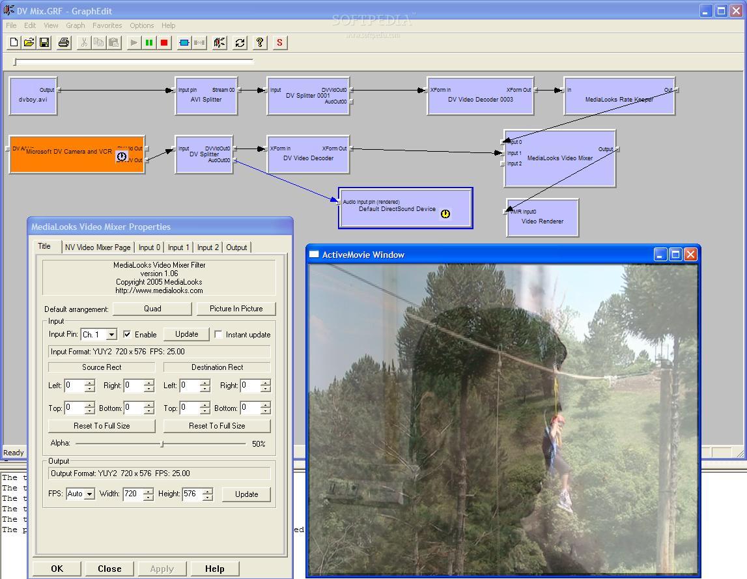Switch to the Input 0 tab
The width and height of the screenshot is (747, 579).
(150, 247)
